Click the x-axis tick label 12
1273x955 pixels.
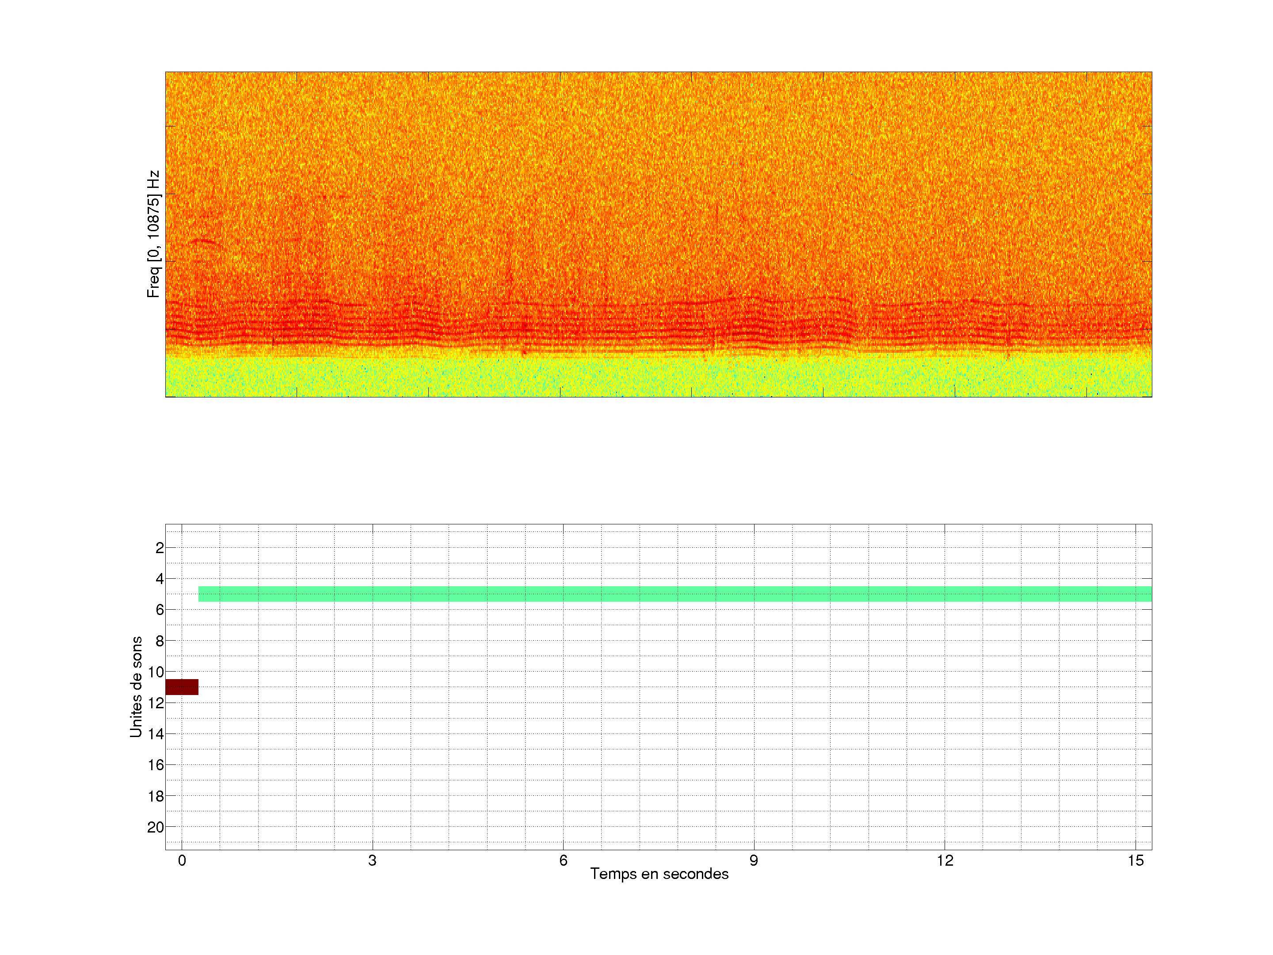pyautogui.click(x=945, y=860)
